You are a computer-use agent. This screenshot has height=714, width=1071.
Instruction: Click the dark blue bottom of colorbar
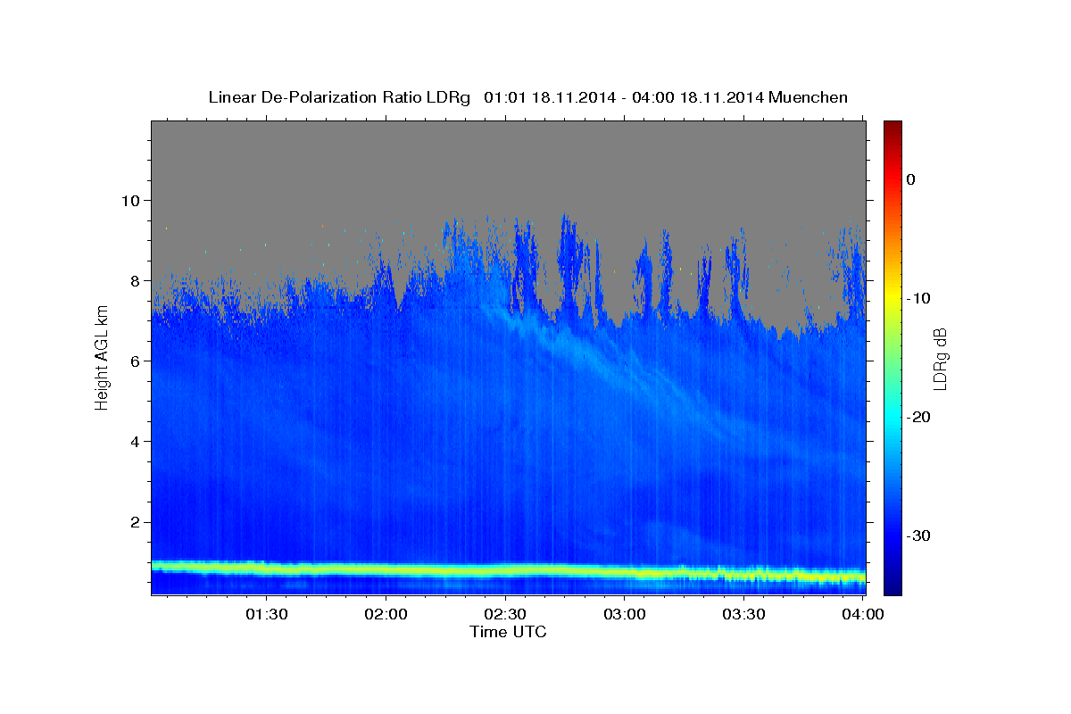coord(892,585)
